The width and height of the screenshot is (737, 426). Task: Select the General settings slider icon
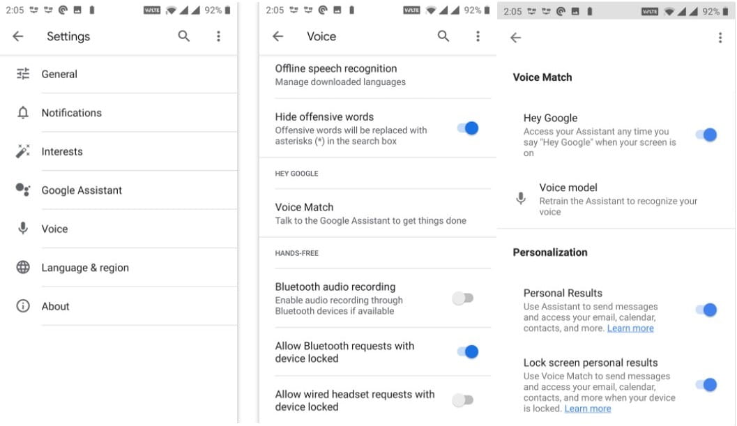coord(22,73)
